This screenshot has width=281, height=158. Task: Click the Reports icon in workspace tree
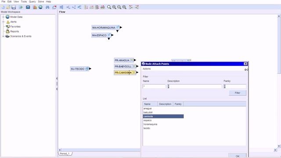pos(8,31)
